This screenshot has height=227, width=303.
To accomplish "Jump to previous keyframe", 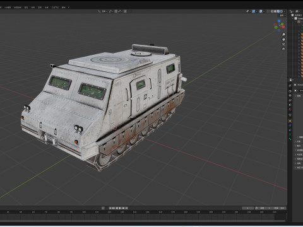I will tap(113, 208).
